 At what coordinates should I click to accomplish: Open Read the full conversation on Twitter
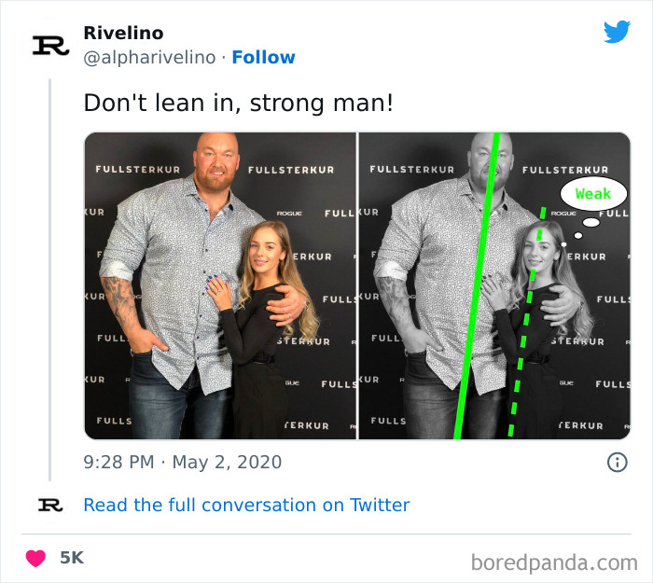point(246,505)
